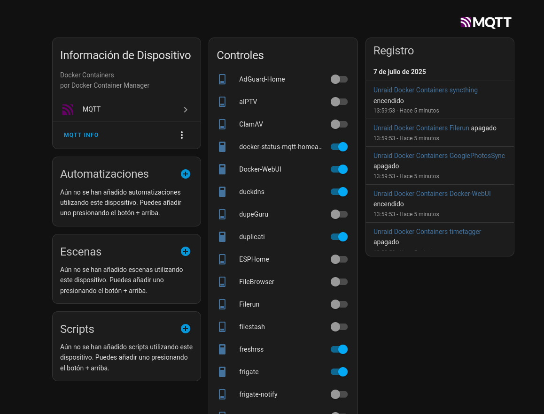Click the MQTT logo in the top right
This screenshot has width=544, height=414.
486,22
